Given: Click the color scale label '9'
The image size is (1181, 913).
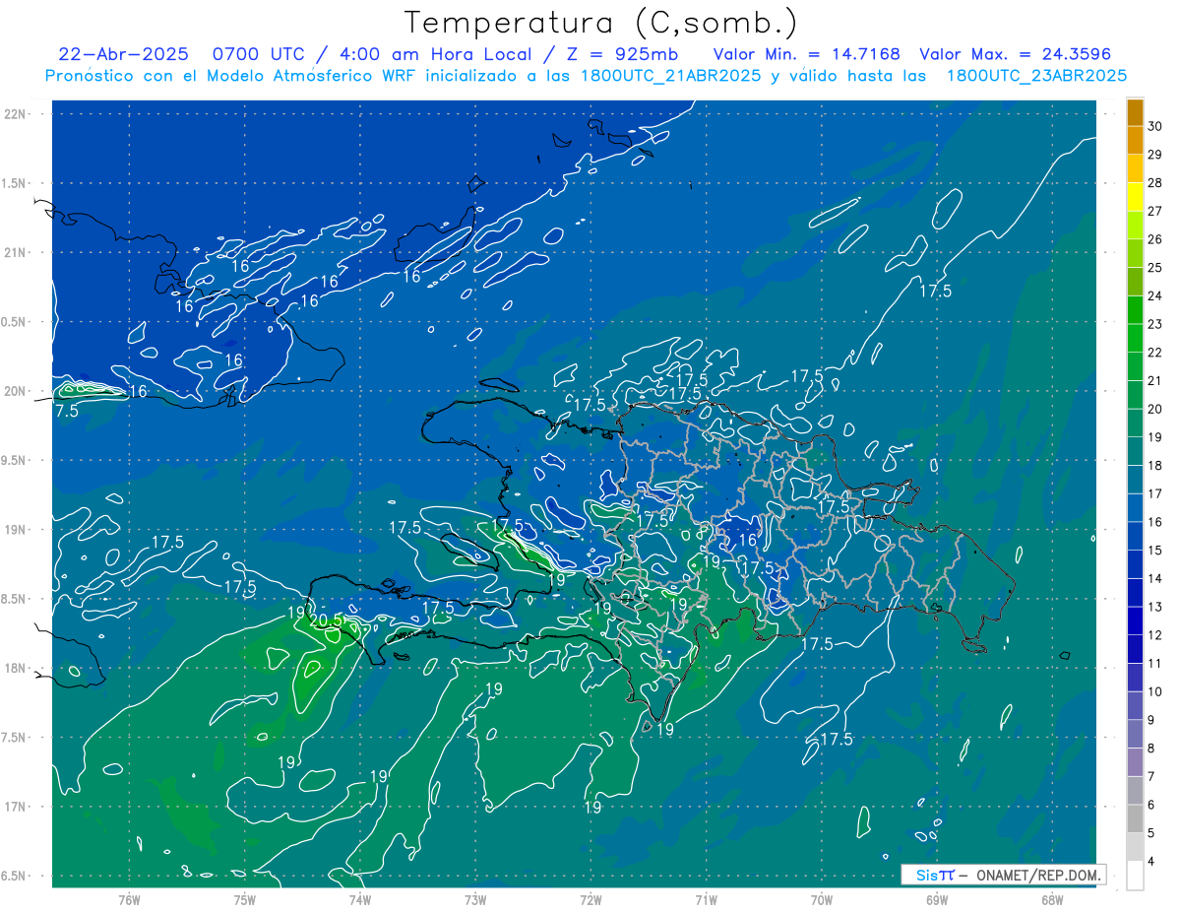Looking at the screenshot, I should (x=1151, y=720).
